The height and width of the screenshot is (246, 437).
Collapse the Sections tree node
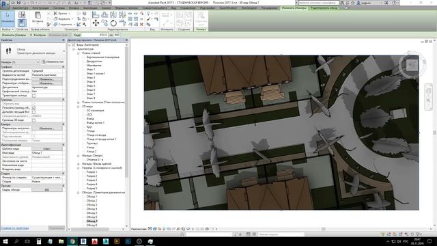pyautogui.click(x=79, y=168)
